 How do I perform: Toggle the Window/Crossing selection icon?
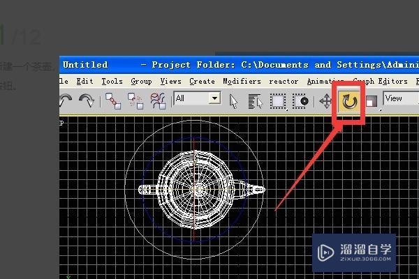(x=300, y=101)
